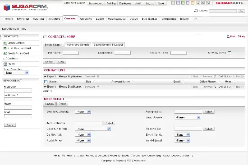Screen dimensions: 248x165
Task: Click the largest font size icon
Action: (x=208, y=3)
